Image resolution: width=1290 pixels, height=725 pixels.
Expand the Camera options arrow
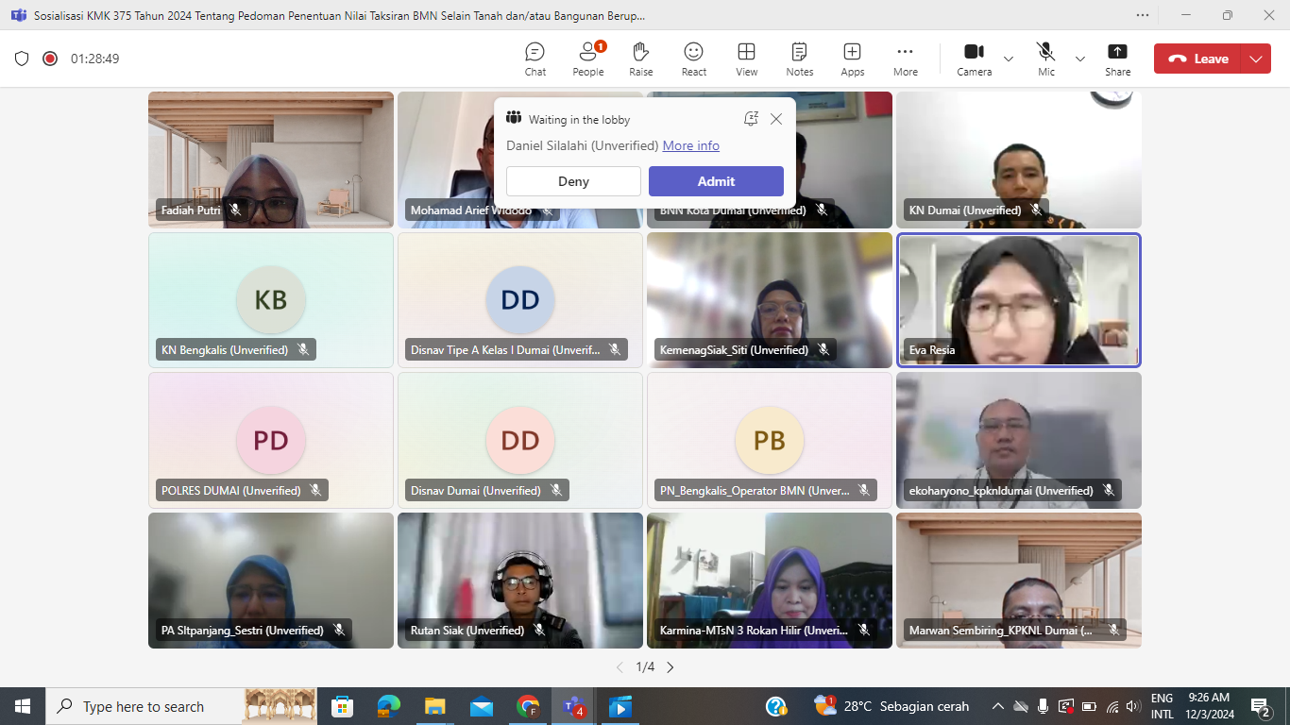coord(1009,59)
